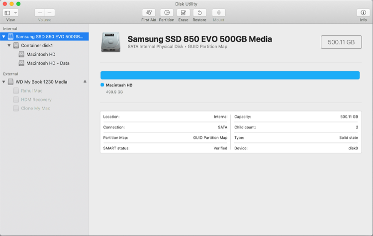Open the Partition tool

pyautogui.click(x=167, y=12)
